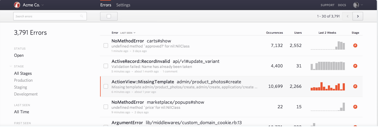Viewport: 378px width, 127px height.
Task: Click the Stage column header
Action: coord(355,33)
